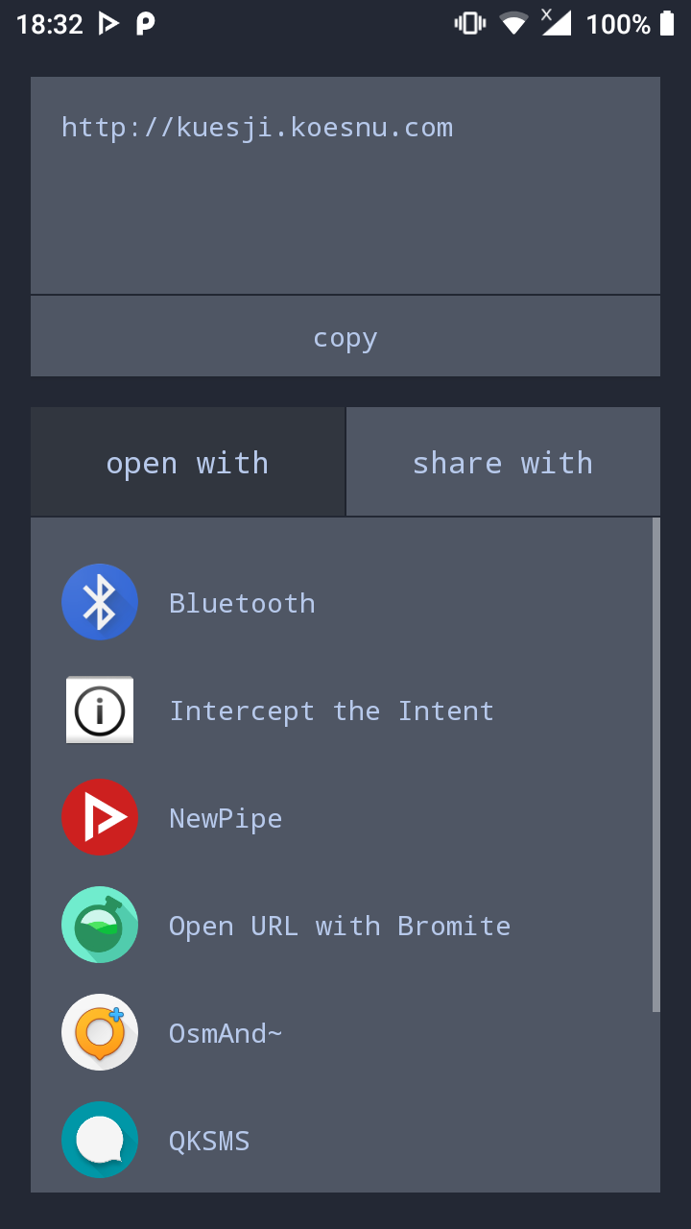Tap the Intercept the Intent info icon
The width and height of the screenshot is (691, 1229).
100,711
